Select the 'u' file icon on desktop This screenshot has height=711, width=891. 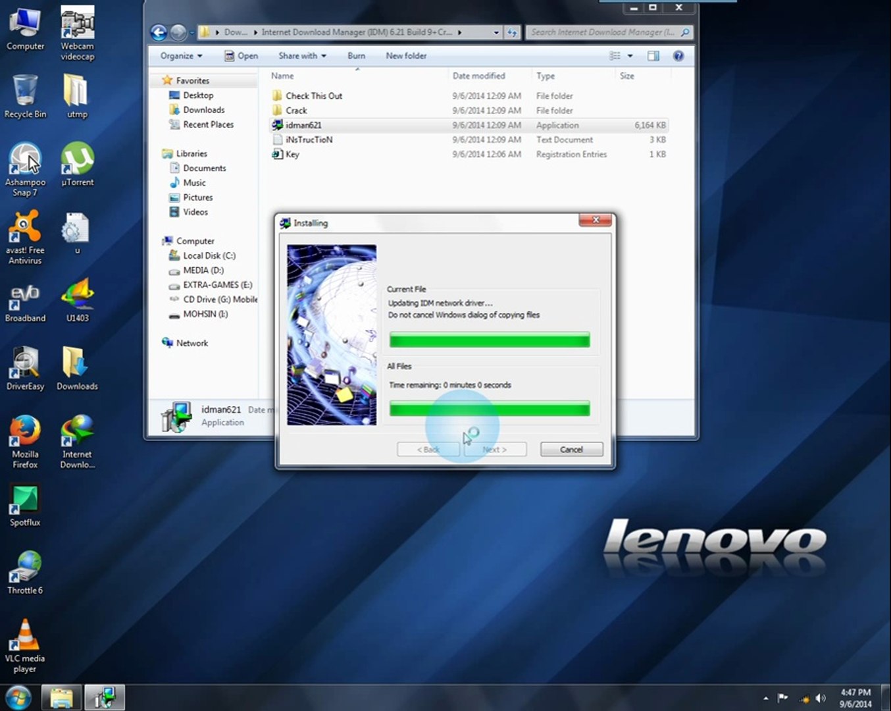pos(77,233)
